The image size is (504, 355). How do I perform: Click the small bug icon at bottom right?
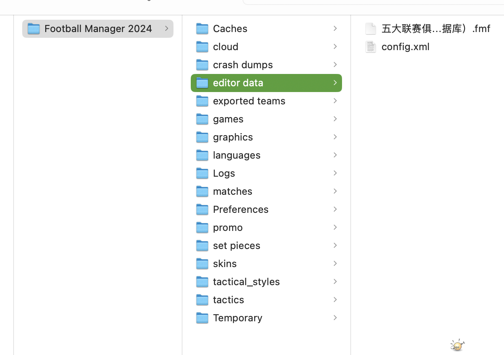[457, 345]
